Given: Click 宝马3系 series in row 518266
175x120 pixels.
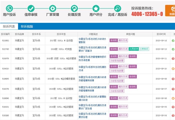Looking at the screenshot, I should click(36, 116).
